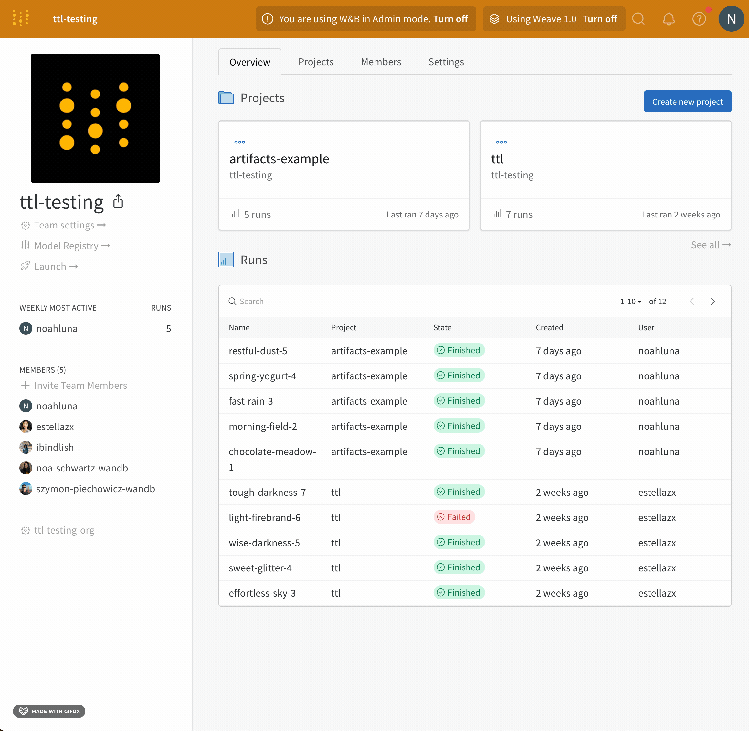Click the share icon next to ttl-testing
The height and width of the screenshot is (731, 749).
tap(118, 201)
